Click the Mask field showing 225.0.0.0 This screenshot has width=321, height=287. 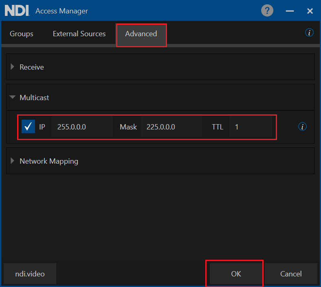(x=171, y=127)
